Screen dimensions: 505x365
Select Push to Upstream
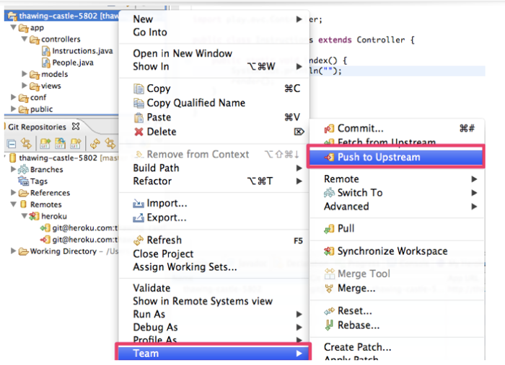[396, 157]
